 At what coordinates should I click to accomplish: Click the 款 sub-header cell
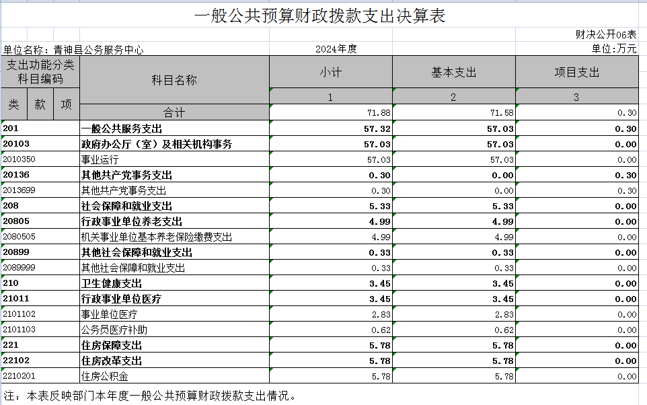[x=40, y=104]
